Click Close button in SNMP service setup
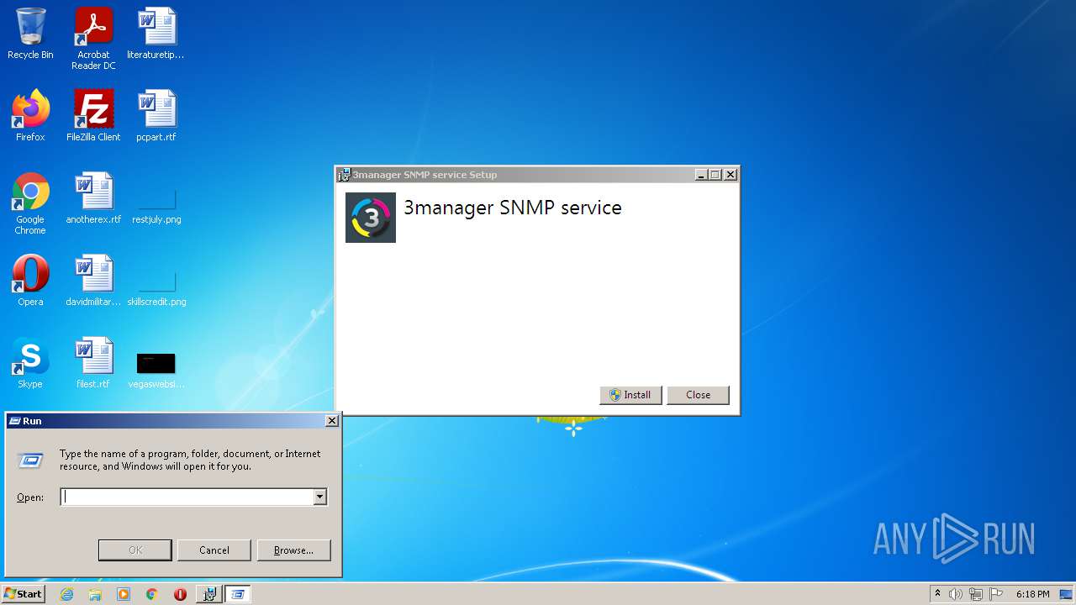 tap(698, 395)
